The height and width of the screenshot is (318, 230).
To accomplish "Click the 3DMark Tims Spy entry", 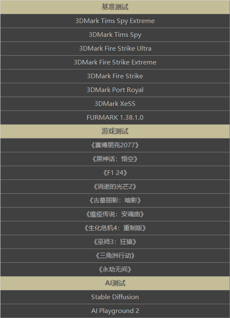I will coord(115,35).
